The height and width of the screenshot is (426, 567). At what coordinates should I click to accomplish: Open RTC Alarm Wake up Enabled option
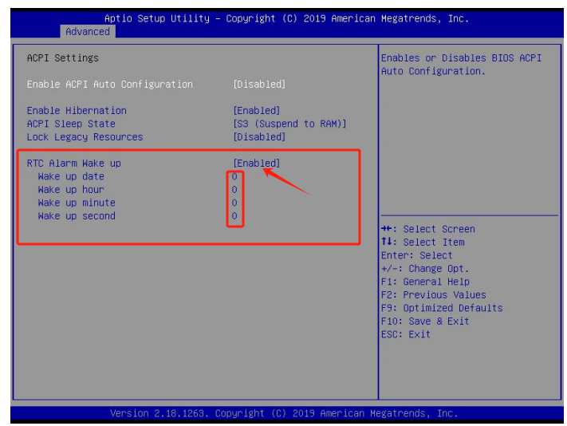tap(256, 164)
